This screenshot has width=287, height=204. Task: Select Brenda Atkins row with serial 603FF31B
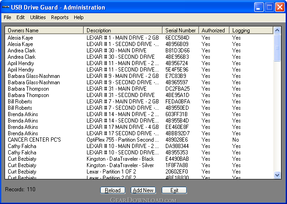[x=139, y=114]
